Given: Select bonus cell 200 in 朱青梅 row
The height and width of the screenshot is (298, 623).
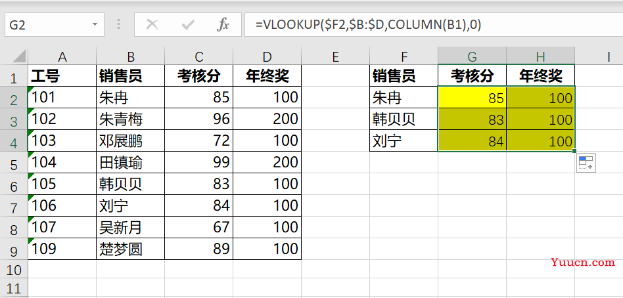Looking at the screenshot, I should [x=267, y=119].
